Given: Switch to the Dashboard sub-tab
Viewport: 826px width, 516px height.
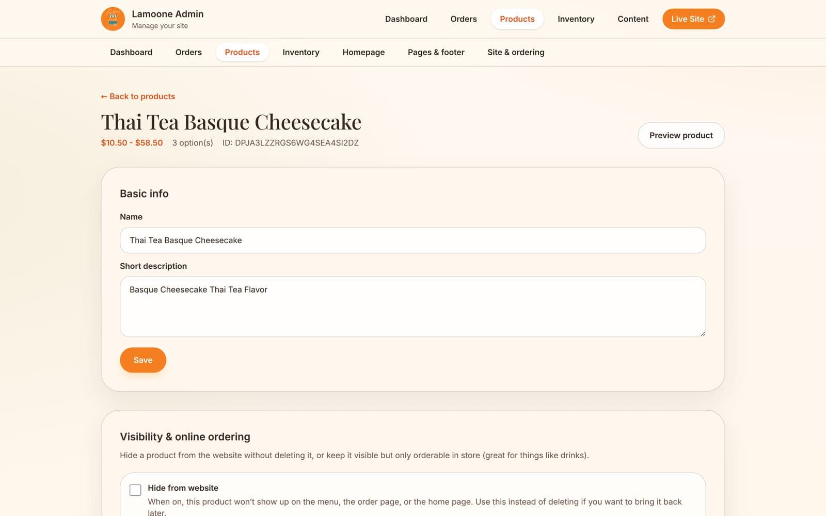Looking at the screenshot, I should 131,52.
